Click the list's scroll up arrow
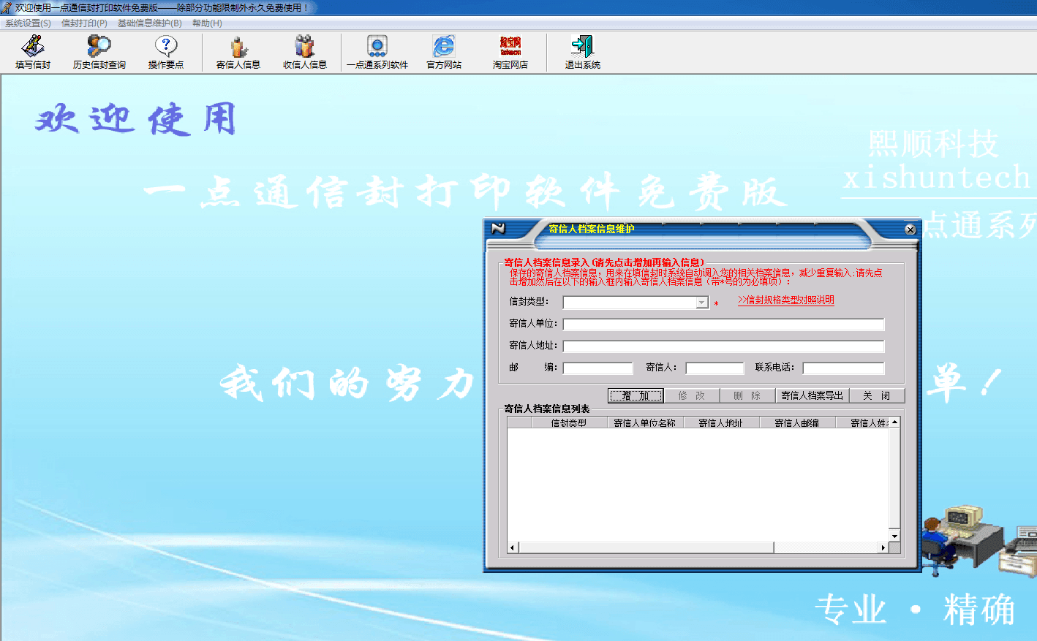The width and height of the screenshot is (1037, 641). pos(894,422)
